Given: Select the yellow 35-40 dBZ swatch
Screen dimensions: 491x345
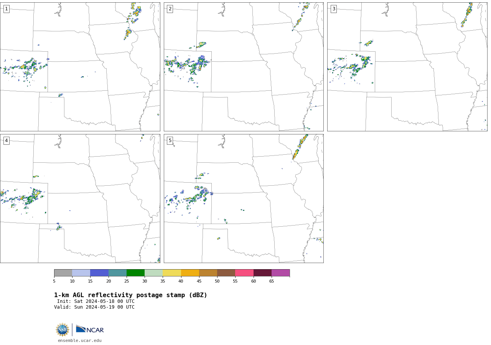Looking at the screenshot, I should point(172,273).
